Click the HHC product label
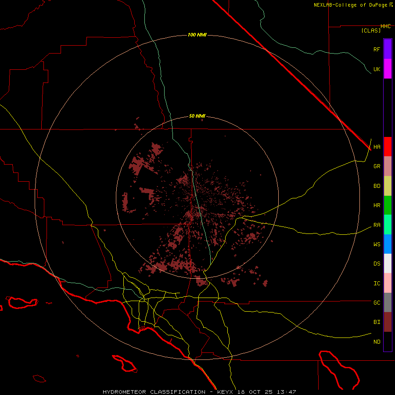 click(385, 26)
